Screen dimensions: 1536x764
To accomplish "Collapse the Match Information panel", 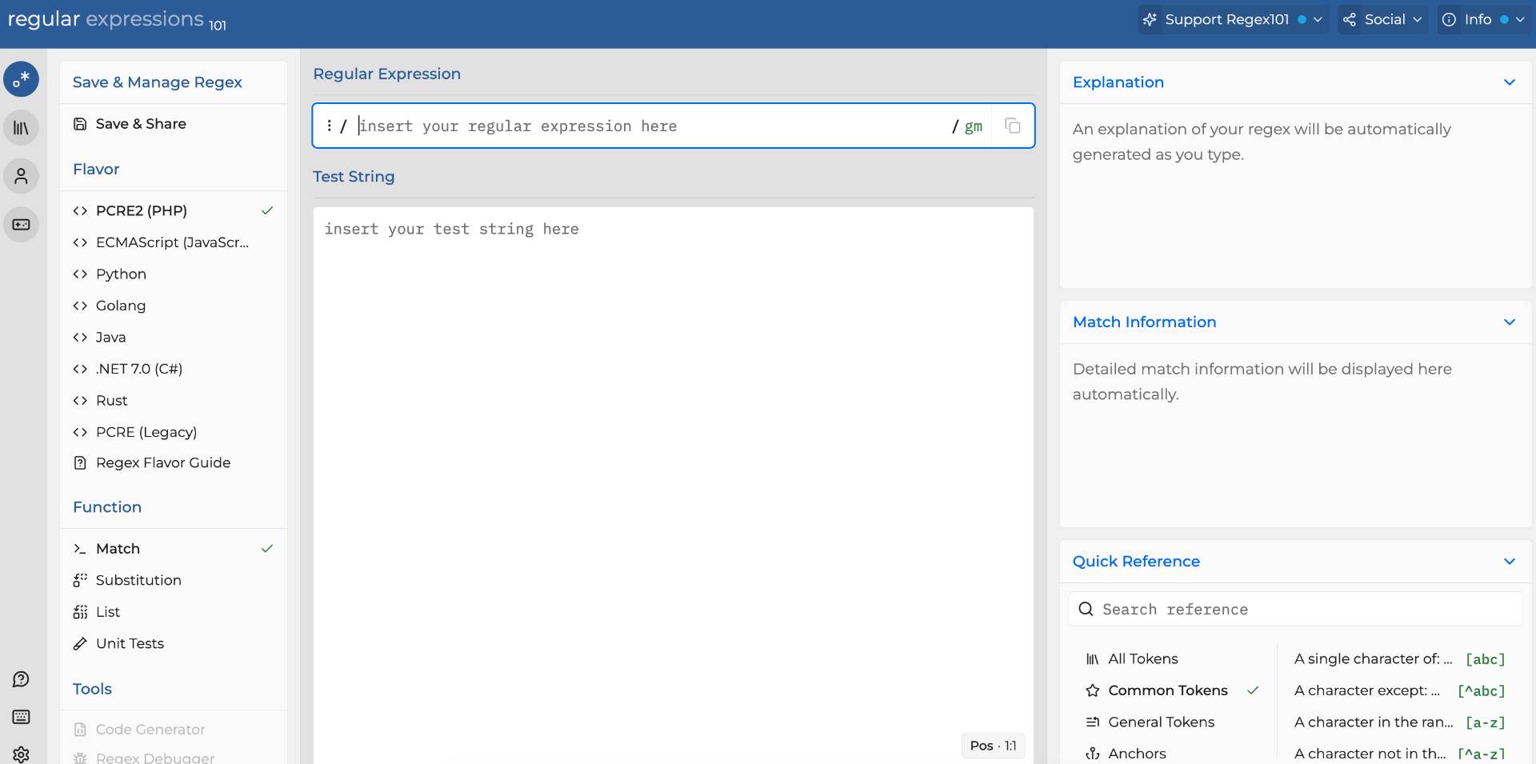I will coord(1509,322).
